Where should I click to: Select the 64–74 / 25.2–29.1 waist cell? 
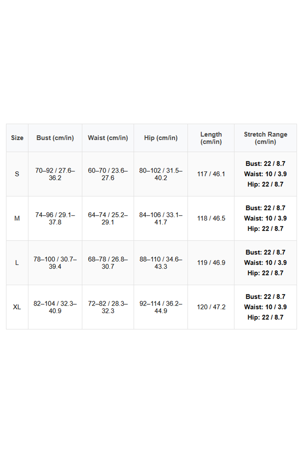tap(108, 218)
